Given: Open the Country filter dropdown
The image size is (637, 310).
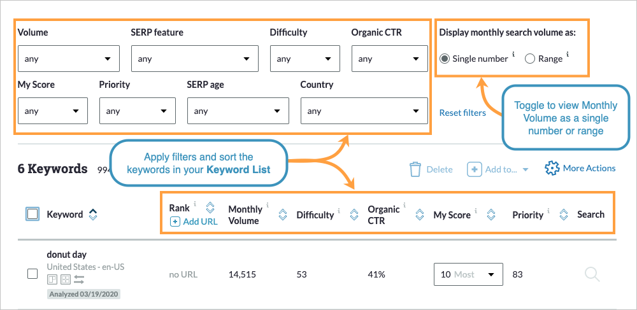Looking at the screenshot, I should (x=364, y=111).
